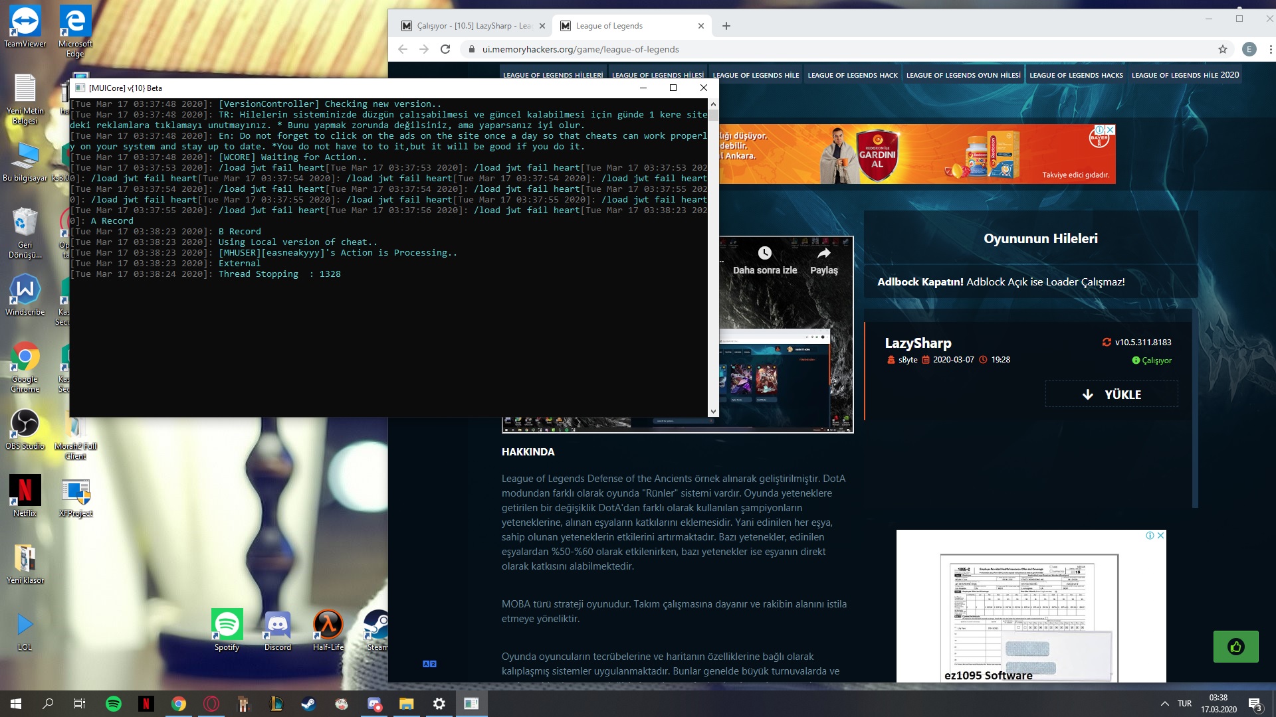1276x717 pixels.
Task: Open Windows Start menu
Action: pos(16,704)
